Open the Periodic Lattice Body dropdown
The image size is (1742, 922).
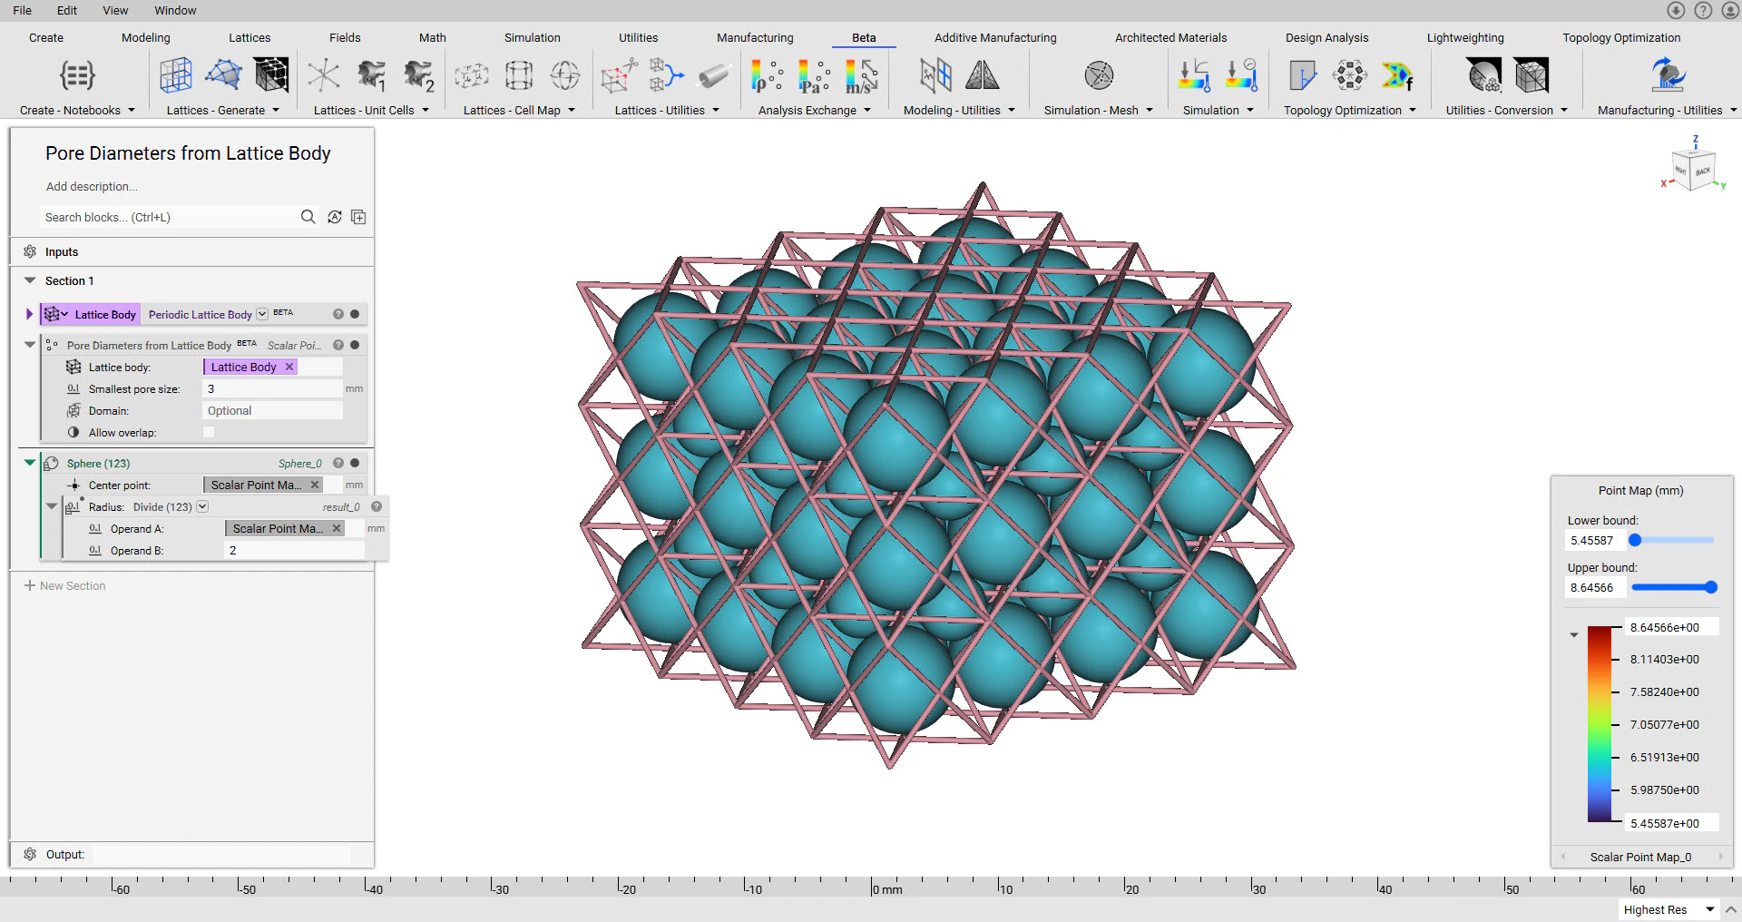click(x=261, y=314)
